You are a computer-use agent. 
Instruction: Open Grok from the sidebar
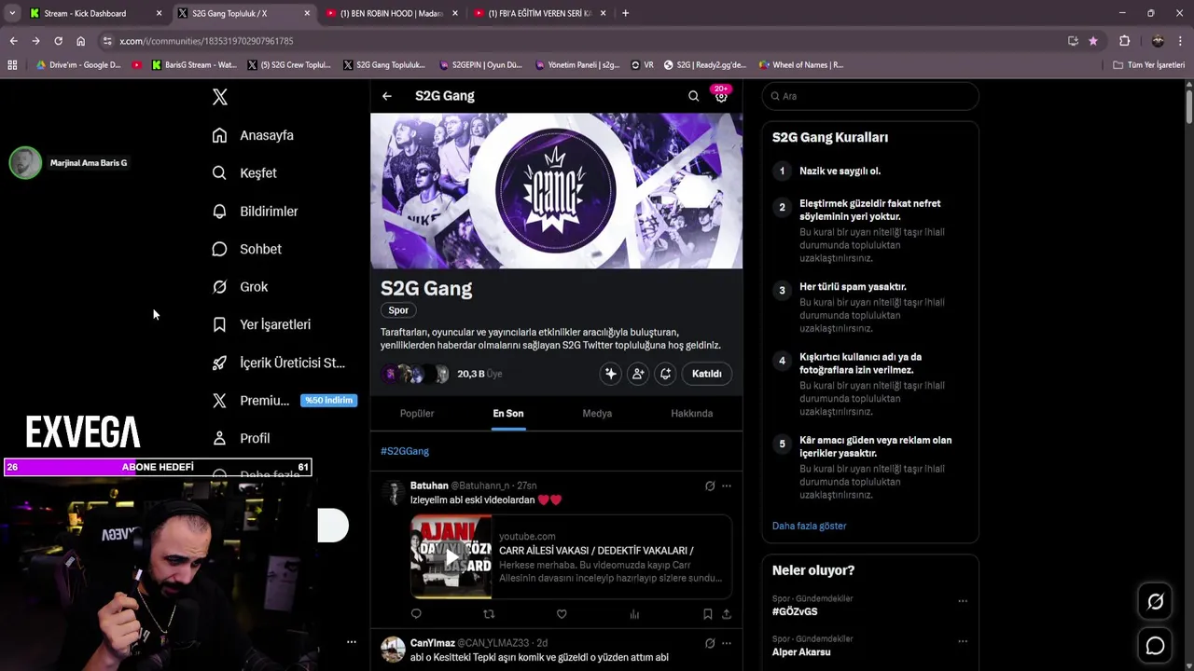[240, 287]
